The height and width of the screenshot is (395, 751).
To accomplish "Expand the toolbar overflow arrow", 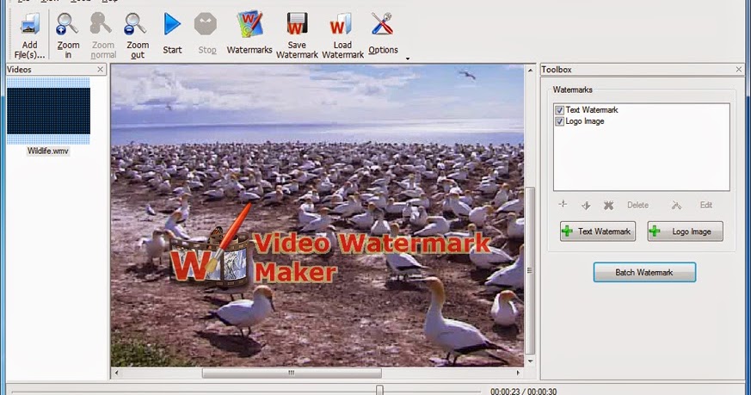I will tap(408, 59).
